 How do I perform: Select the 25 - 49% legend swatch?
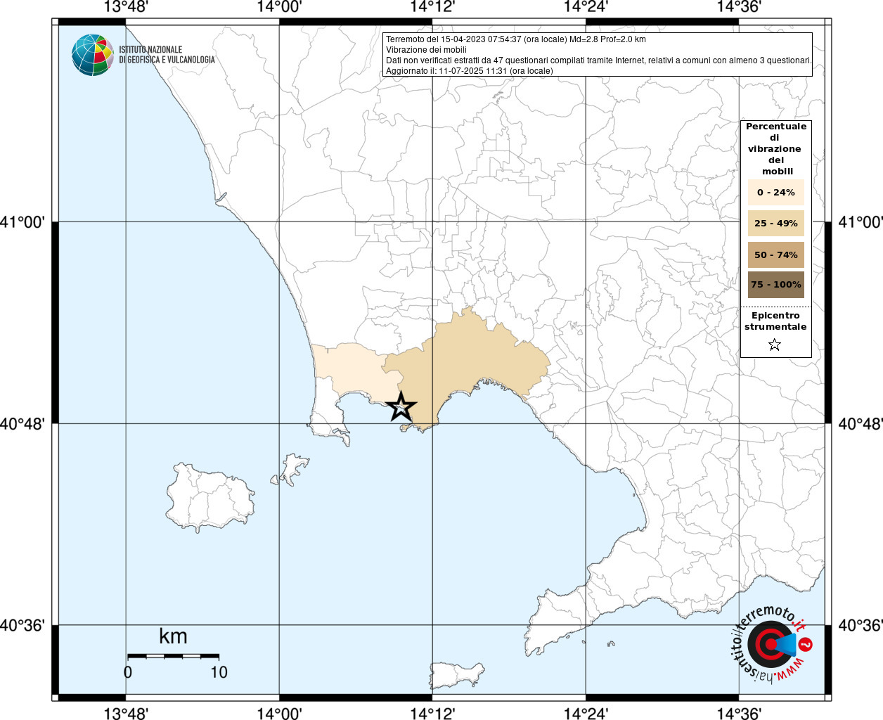[776, 223]
